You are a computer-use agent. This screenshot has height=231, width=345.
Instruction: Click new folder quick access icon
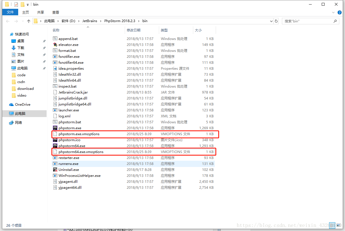point(22,5)
